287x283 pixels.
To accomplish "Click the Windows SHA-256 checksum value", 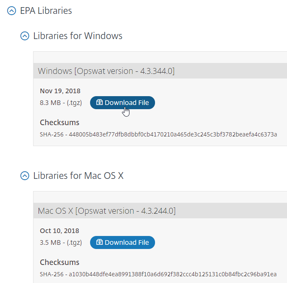I will click(173, 134).
